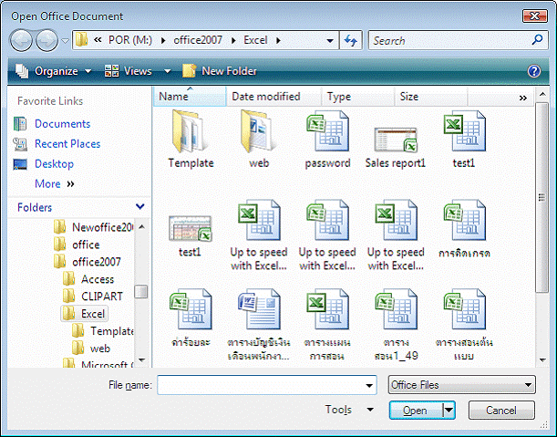This screenshot has width=557, height=437.
Task: Select Excel folder in tree
Action: [x=84, y=314]
